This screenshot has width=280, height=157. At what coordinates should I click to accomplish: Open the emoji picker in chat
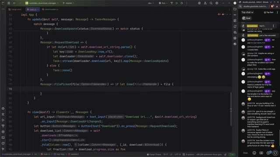pos(254,153)
